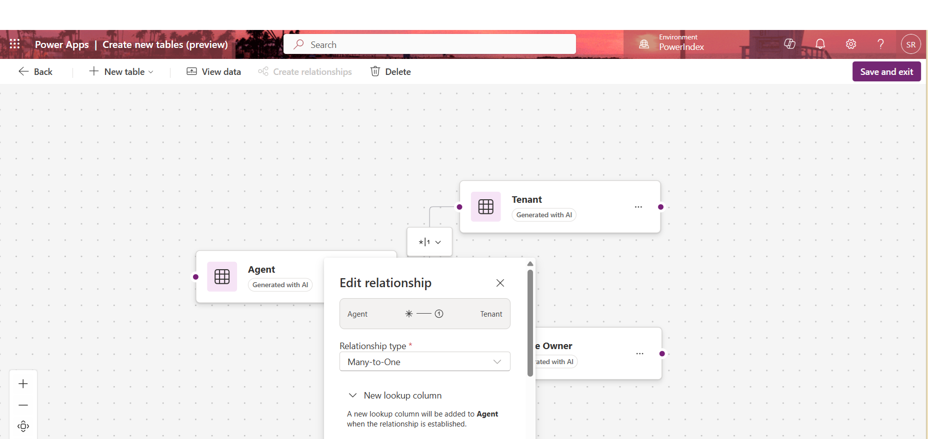The height and width of the screenshot is (439, 928).
Task: Zoom in with the plus button
Action: coord(23,384)
